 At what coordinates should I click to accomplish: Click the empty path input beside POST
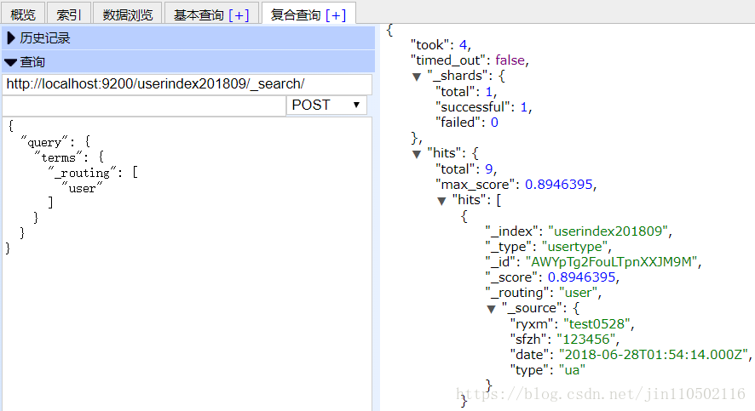click(x=144, y=106)
